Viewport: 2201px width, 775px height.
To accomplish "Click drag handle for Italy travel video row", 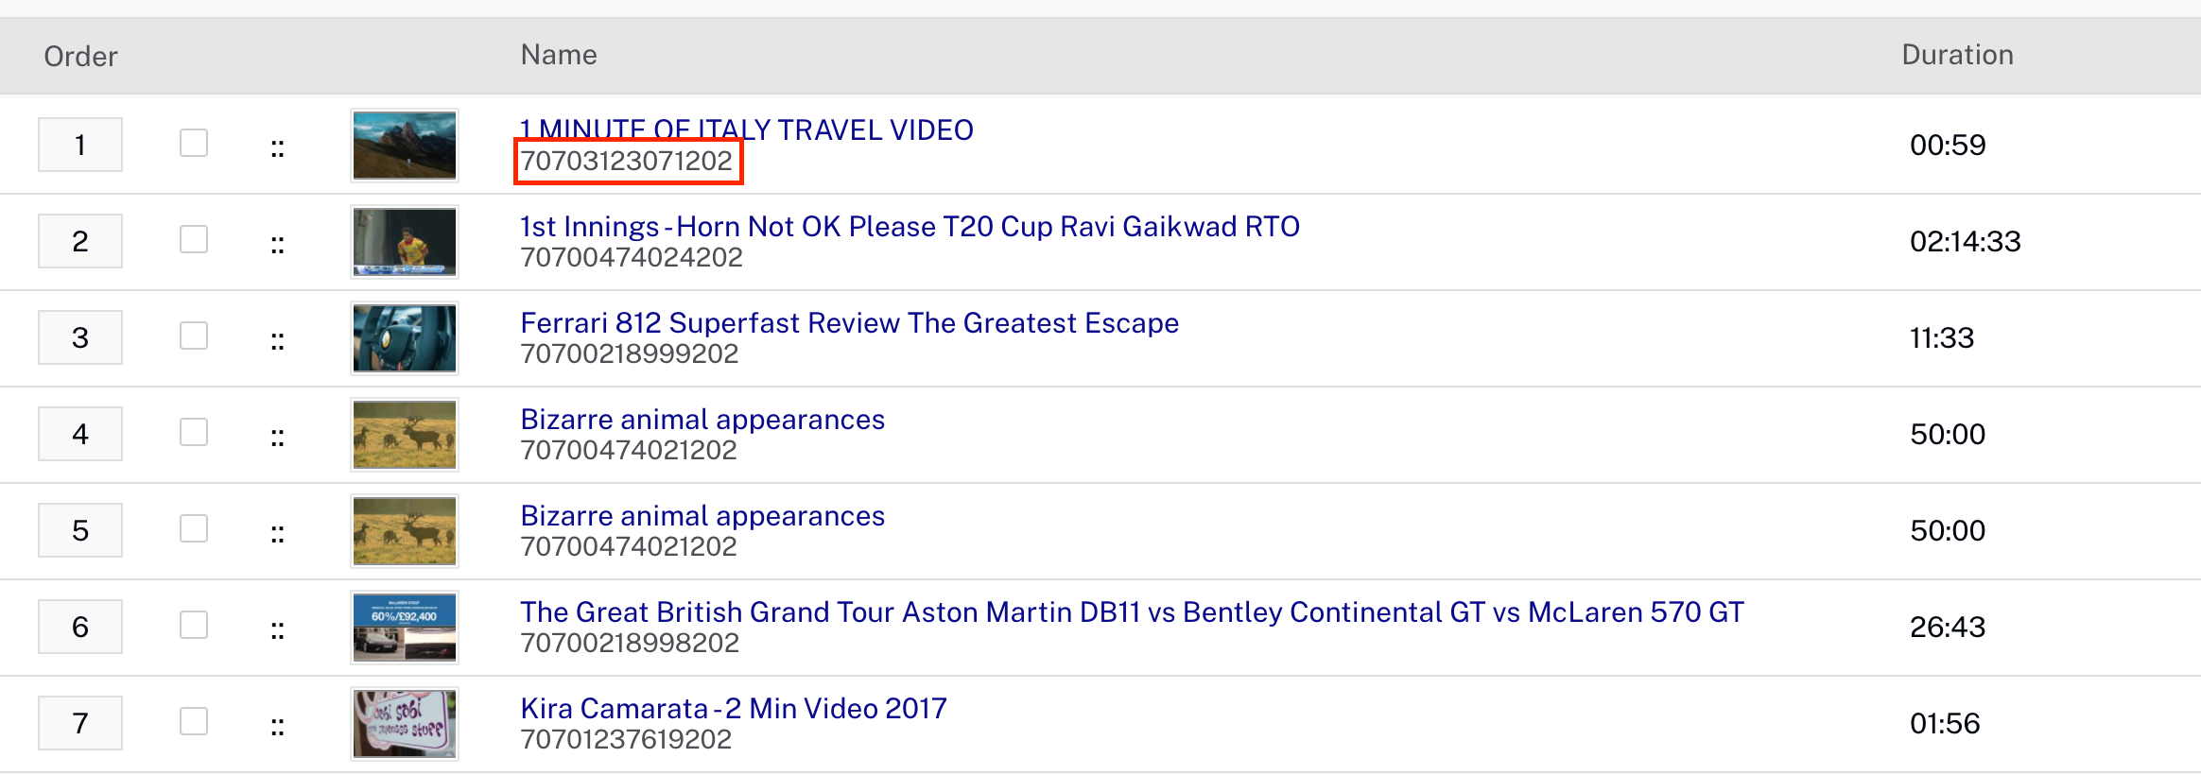I will 277,148.
